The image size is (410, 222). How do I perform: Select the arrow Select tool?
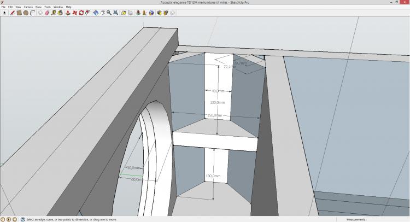4,13
